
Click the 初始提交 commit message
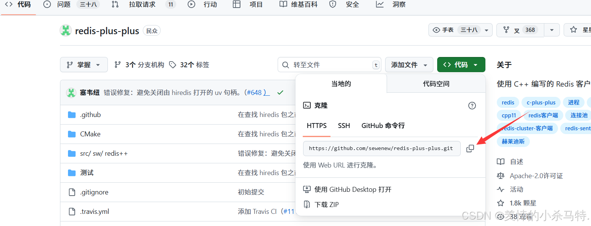tap(251, 192)
